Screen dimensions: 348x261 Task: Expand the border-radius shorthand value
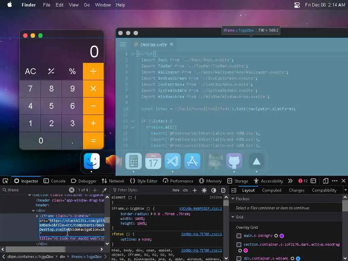(x=152, y=214)
